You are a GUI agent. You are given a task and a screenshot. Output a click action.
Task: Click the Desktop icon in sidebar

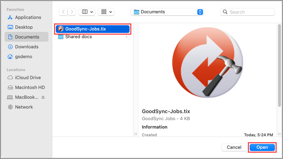pos(10,27)
